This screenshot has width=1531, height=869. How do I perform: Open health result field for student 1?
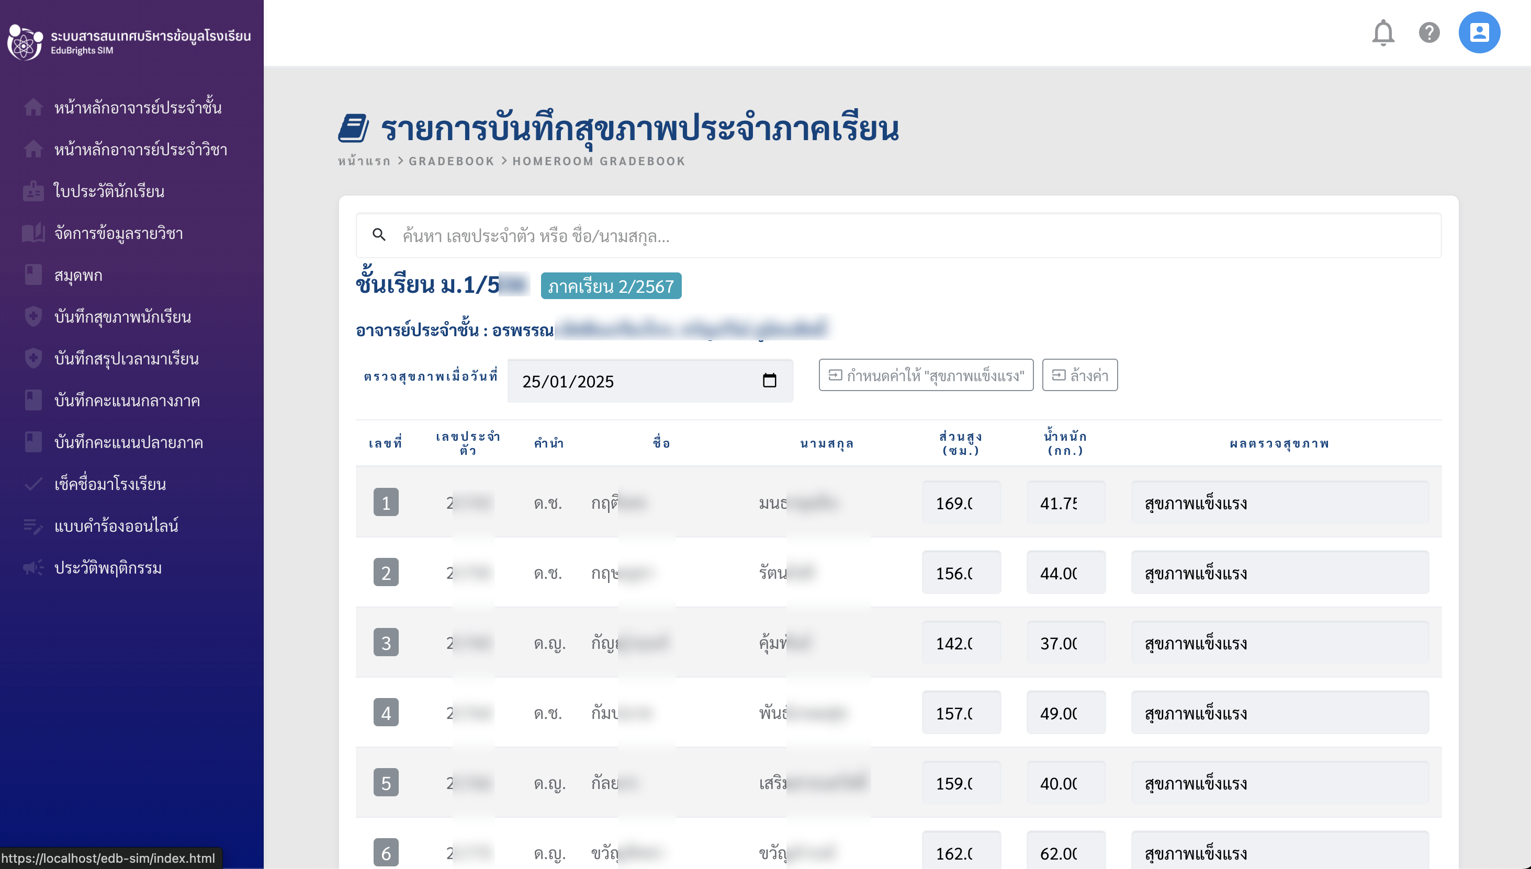[1279, 503]
